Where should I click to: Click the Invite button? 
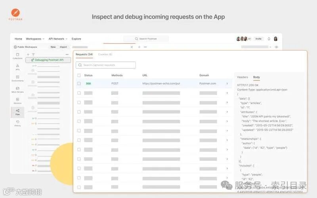click(258, 39)
